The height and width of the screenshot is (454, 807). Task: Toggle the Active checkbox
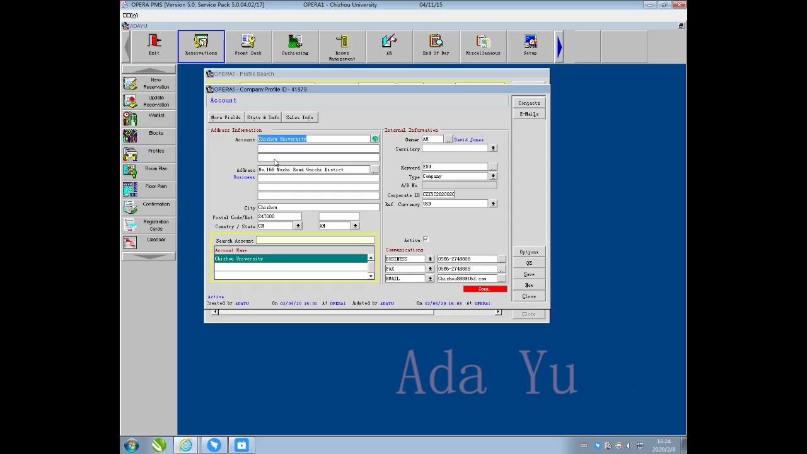(426, 240)
